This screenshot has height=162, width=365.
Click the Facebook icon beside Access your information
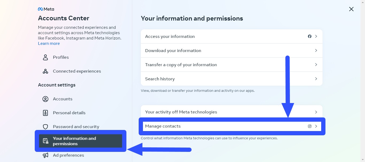click(309, 36)
